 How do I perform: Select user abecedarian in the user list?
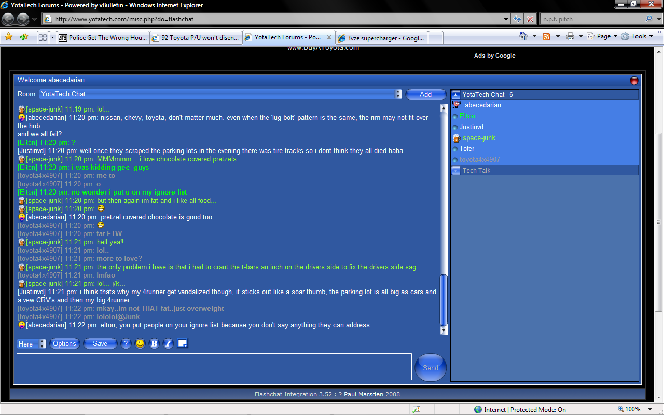[x=483, y=105]
